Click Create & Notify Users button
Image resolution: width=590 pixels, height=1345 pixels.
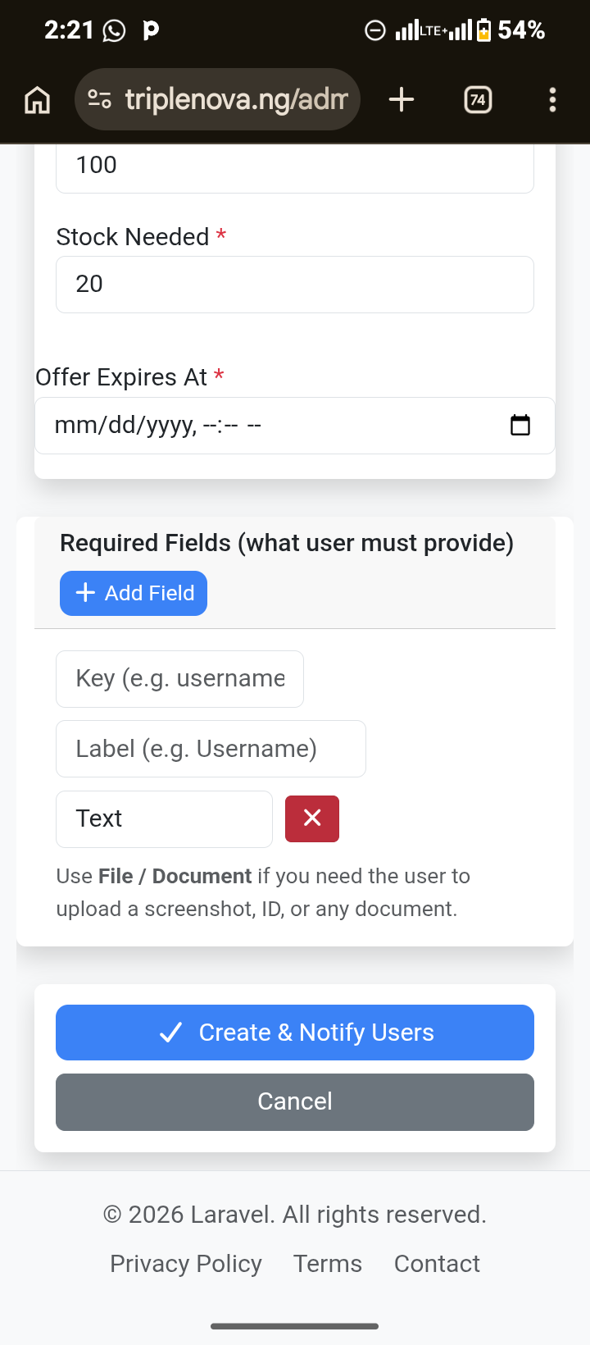click(295, 1033)
